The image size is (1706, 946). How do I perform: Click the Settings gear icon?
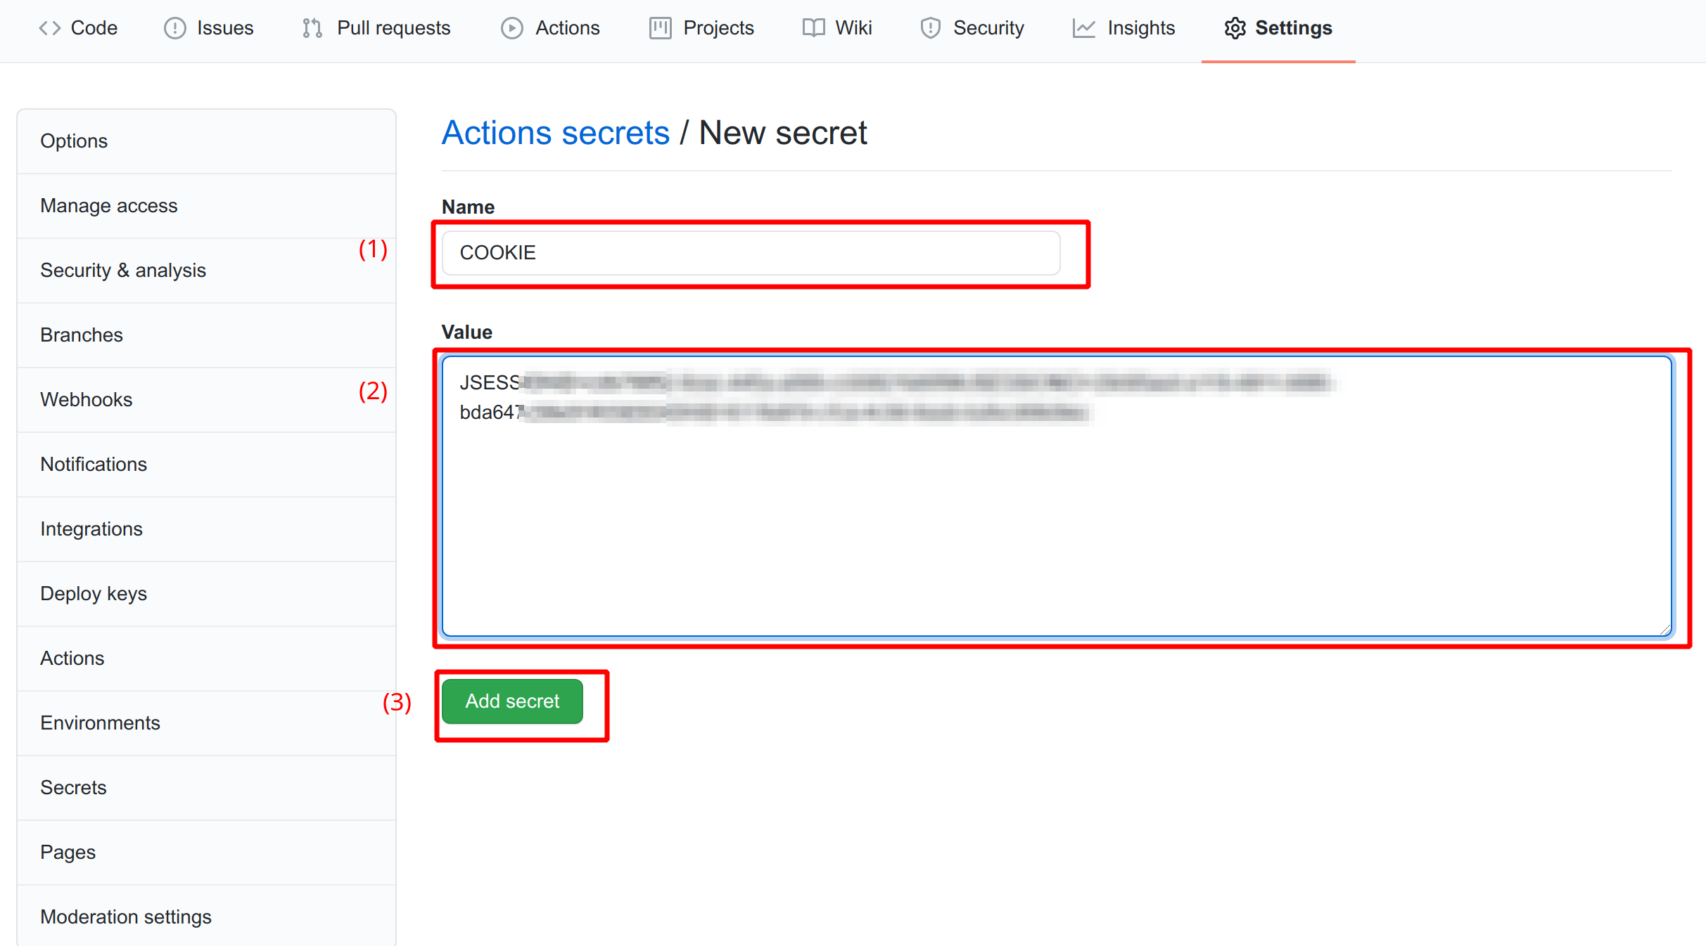click(x=1235, y=28)
